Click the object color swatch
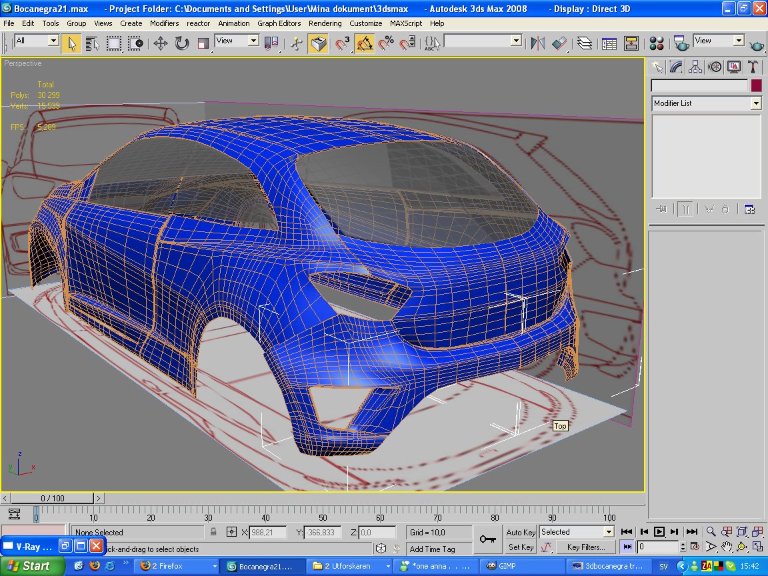This screenshot has width=768, height=576. click(x=756, y=85)
